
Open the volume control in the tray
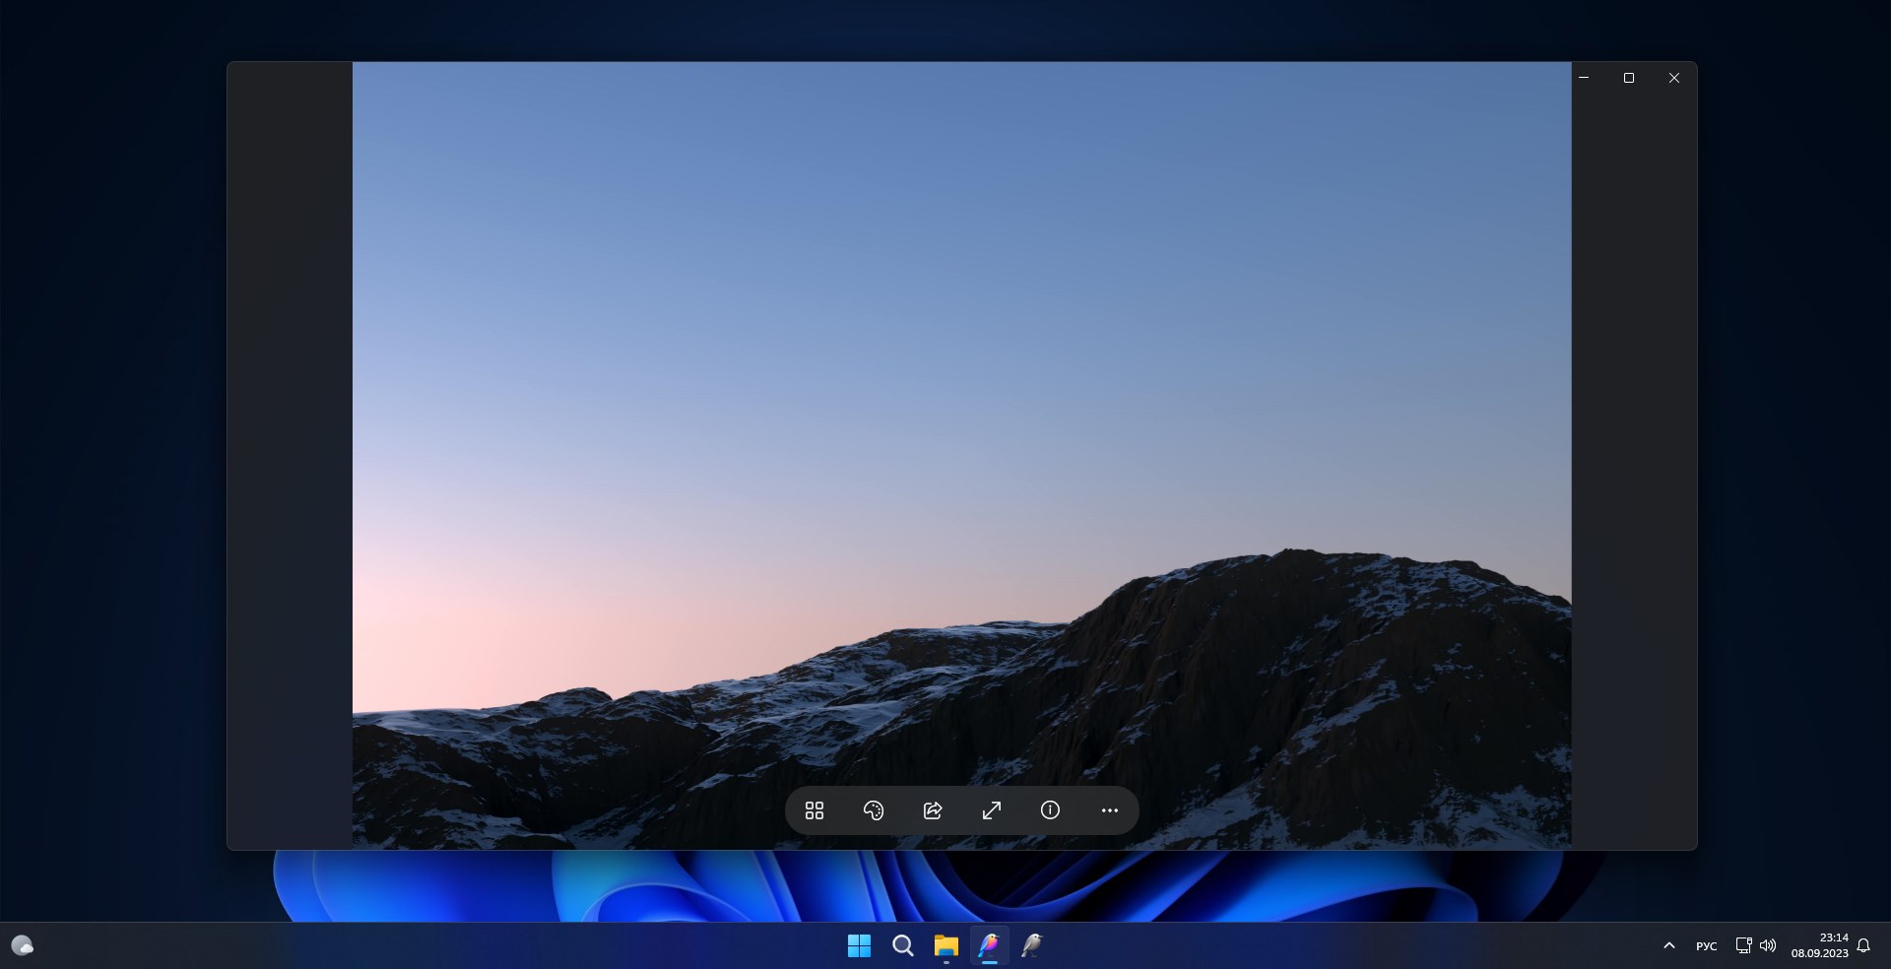point(1768,946)
